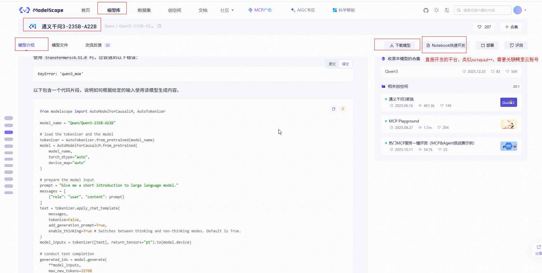The height and width of the screenshot is (273, 542).
Task: Click the view count 1.7m under MCP Playground
Action: [425, 127]
